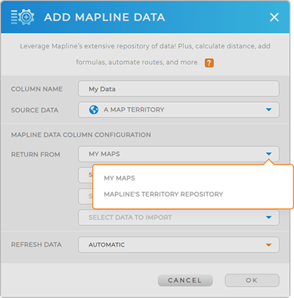Viewport: 294px width, 298px height.
Task: Click the Add Mapline Data title text
Action: (x=104, y=18)
